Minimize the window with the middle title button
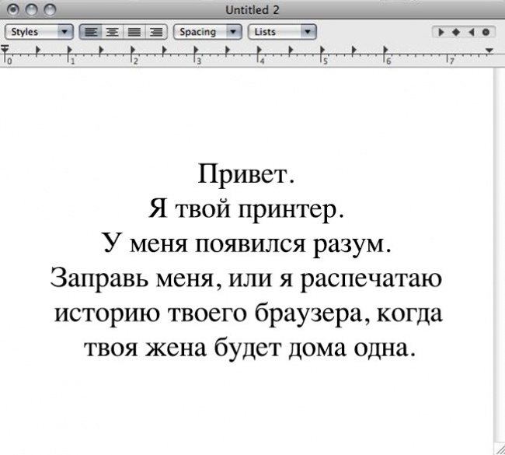Screen dimensions: 505x455 31,10
